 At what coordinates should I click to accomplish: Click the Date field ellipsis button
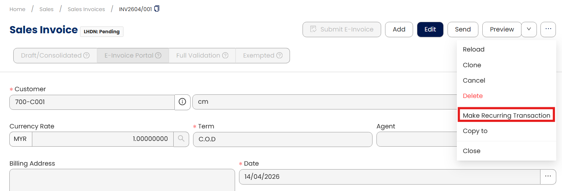point(548,177)
